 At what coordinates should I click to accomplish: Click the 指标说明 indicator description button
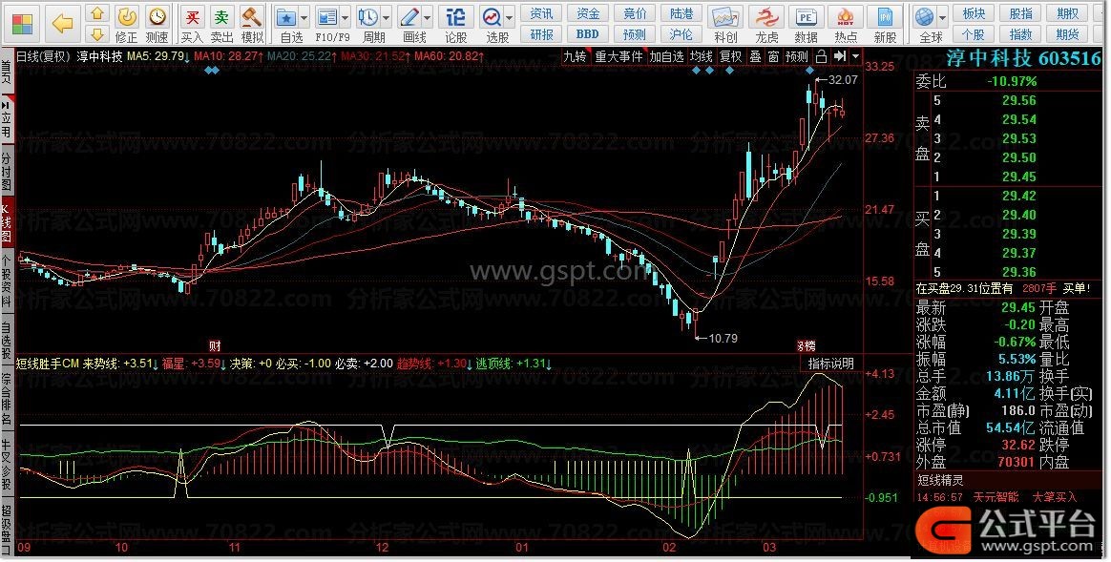[831, 364]
